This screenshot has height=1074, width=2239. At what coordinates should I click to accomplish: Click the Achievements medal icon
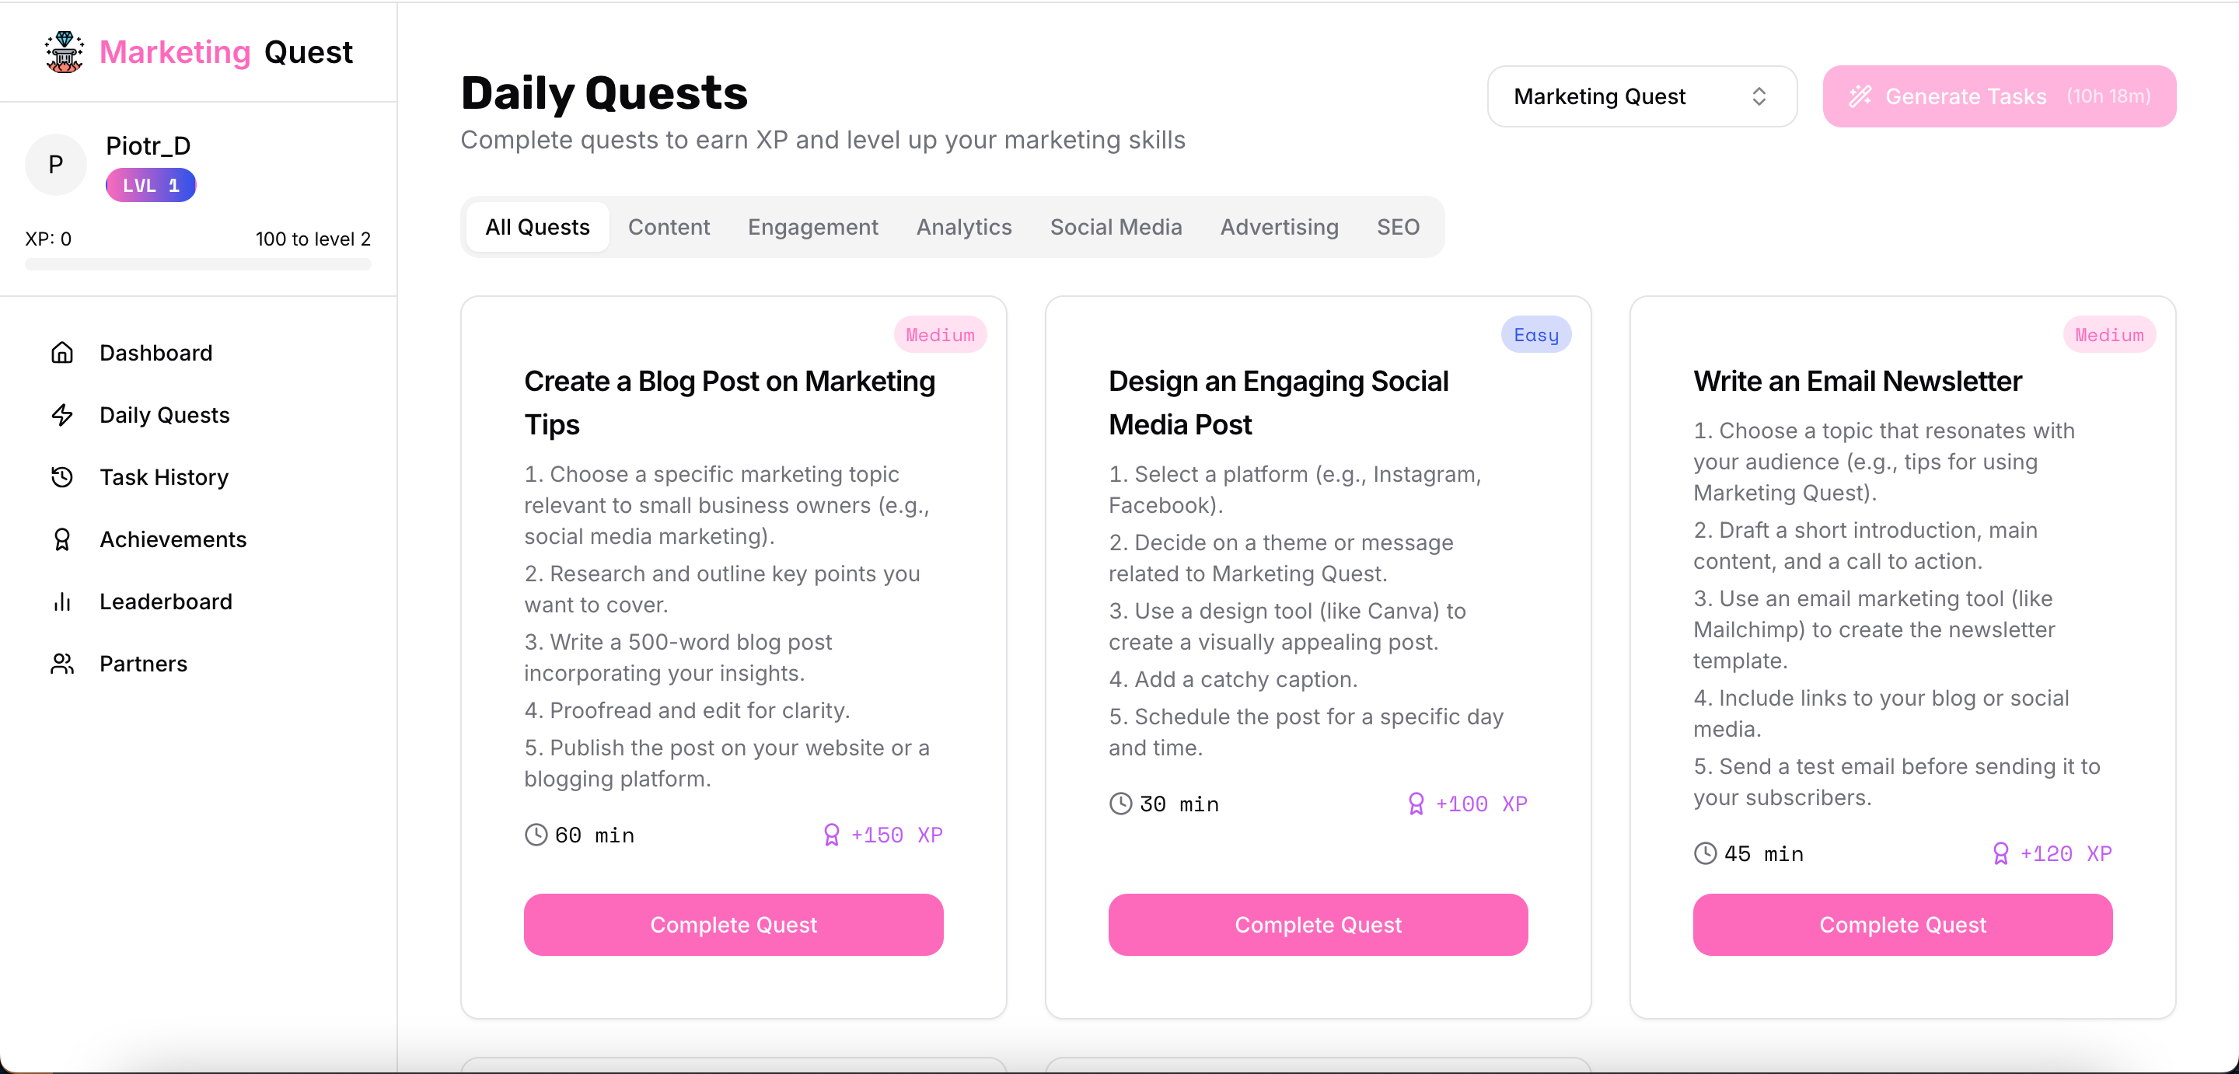click(x=61, y=539)
